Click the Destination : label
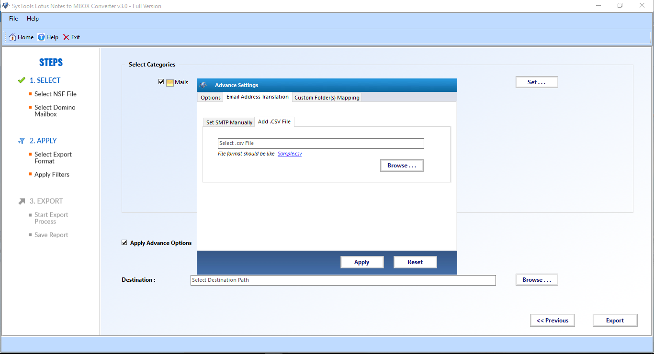This screenshot has width=654, height=354. 138,280
